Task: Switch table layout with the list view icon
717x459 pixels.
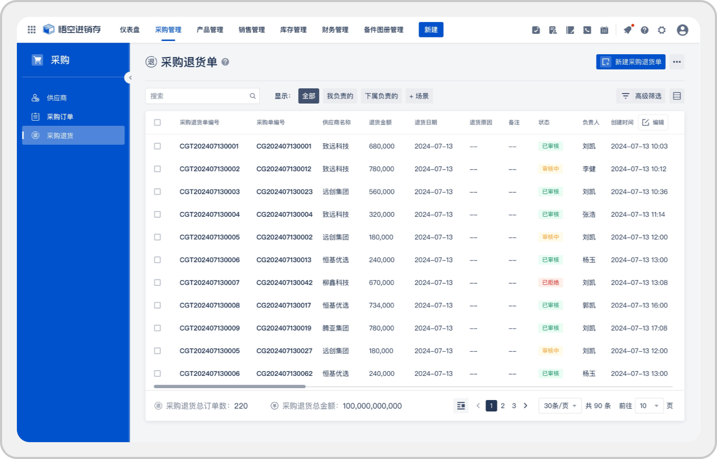Action: coord(677,96)
